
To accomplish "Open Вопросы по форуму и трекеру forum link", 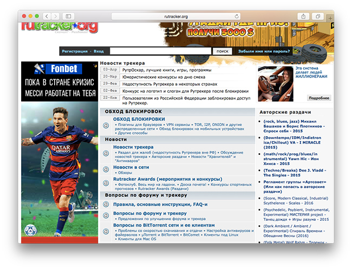I will (x=150, y=213).
